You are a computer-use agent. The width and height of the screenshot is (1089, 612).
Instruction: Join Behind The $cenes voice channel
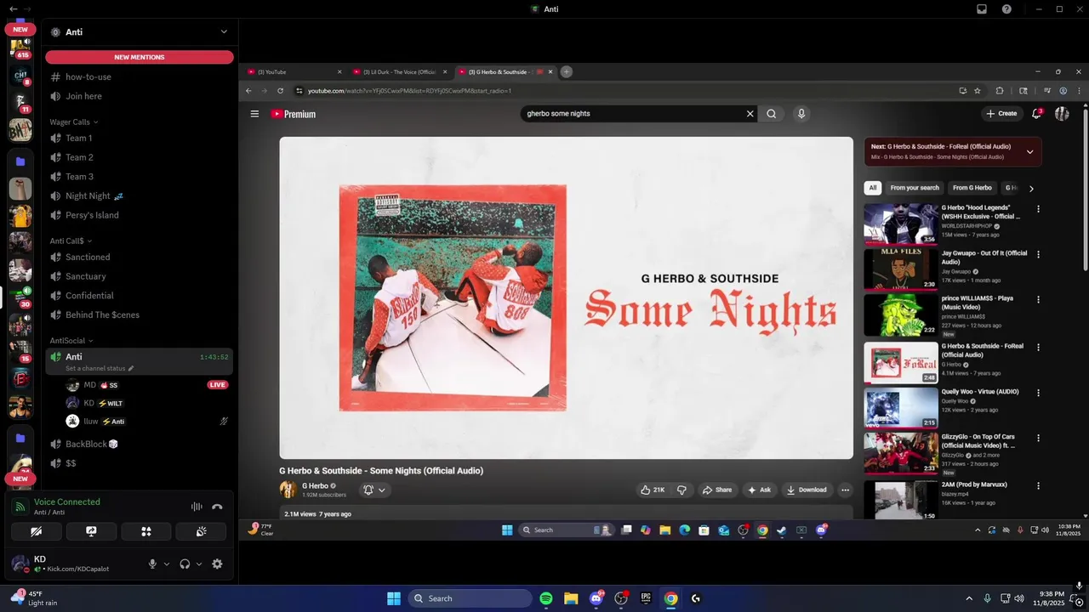tap(140, 314)
